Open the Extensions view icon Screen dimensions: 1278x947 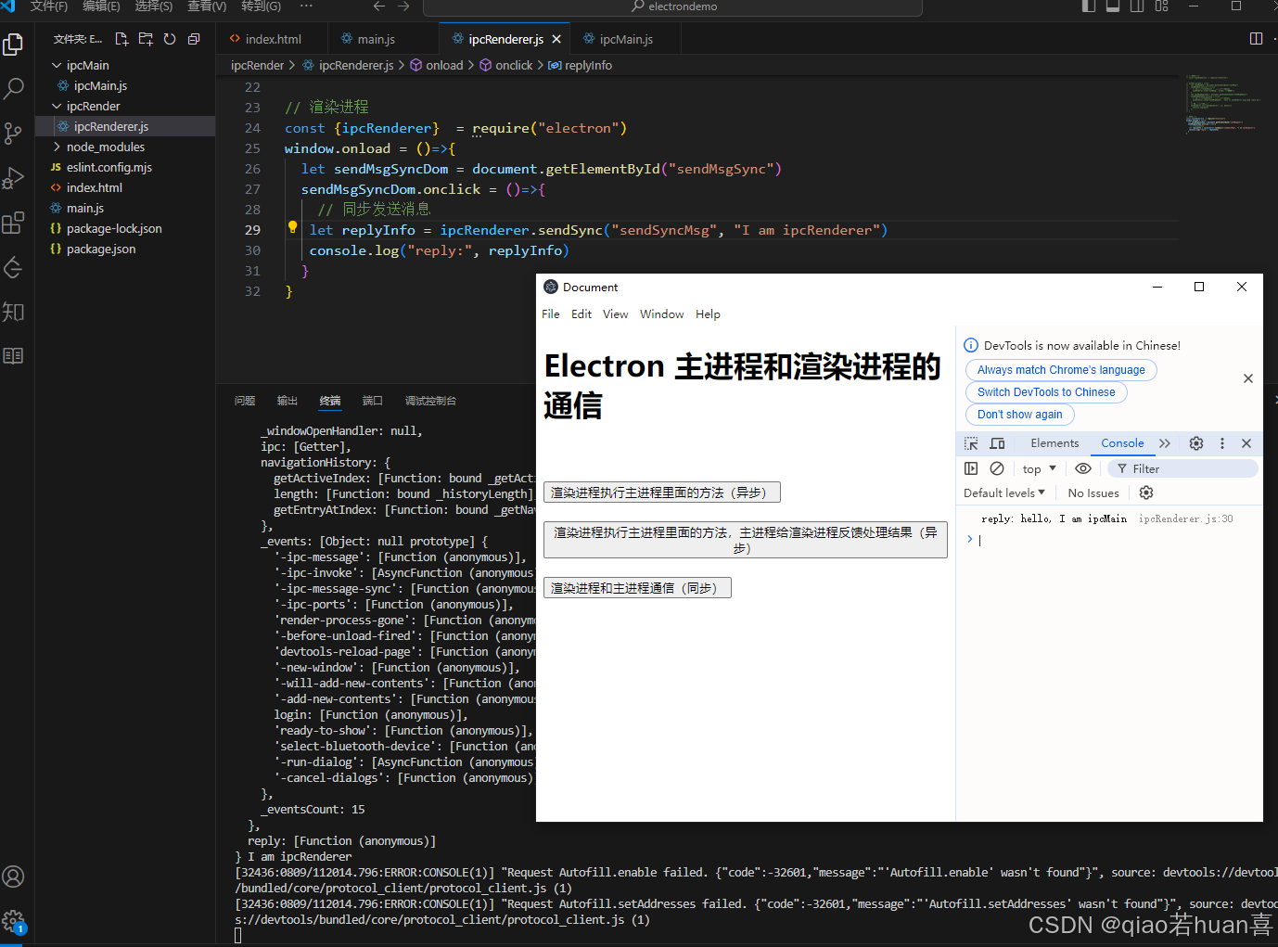coord(13,223)
